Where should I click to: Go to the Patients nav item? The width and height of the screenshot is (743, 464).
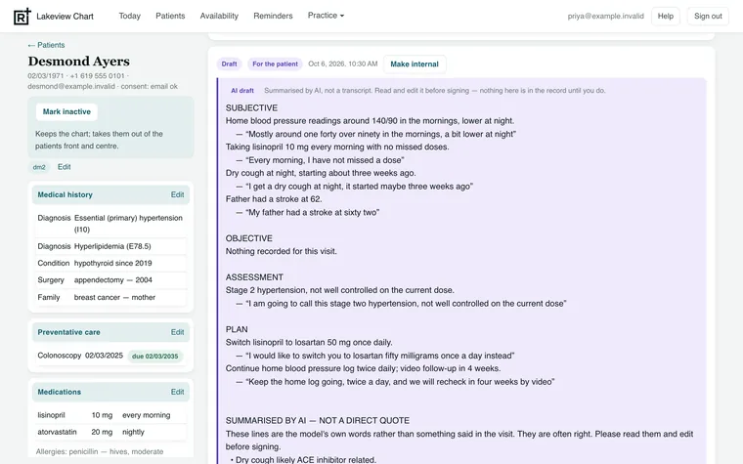pos(170,16)
